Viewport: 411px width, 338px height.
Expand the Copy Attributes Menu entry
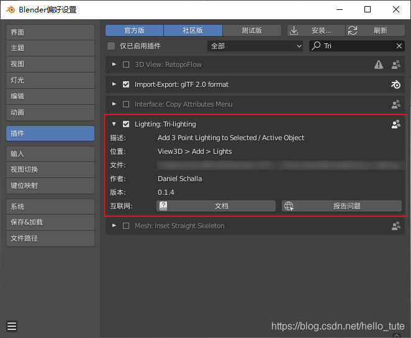click(x=114, y=104)
